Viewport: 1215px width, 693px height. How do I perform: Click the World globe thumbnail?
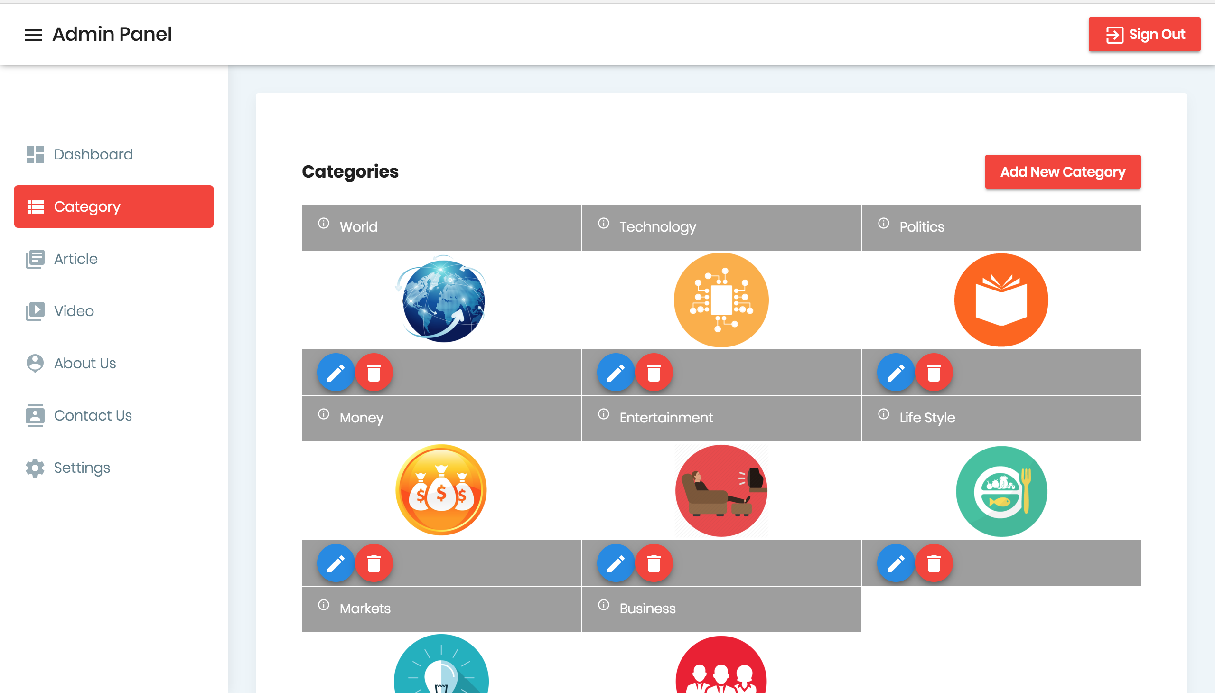tap(442, 300)
